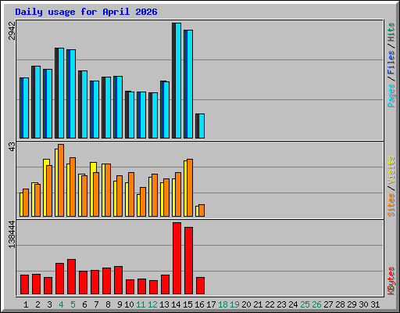This screenshot has height=313, width=400.
Task: Click the orange 'Sites' legend label
Action: pyautogui.click(x=391, y=205)
